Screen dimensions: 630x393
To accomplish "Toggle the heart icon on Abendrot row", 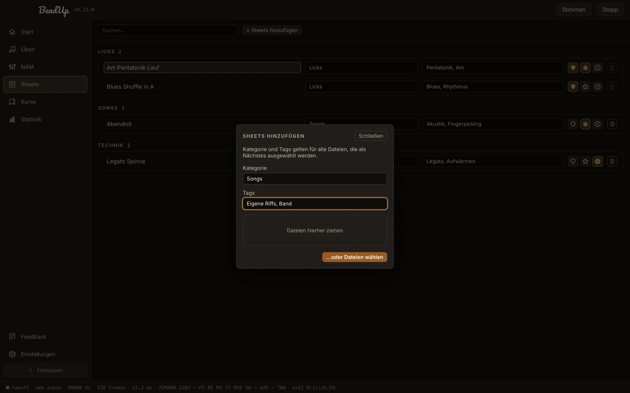I will click(573, 124).
